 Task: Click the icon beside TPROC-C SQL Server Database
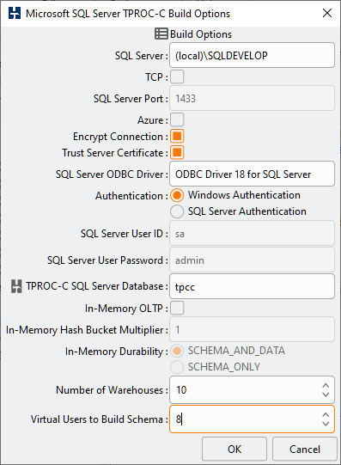(x=16, y=286)
